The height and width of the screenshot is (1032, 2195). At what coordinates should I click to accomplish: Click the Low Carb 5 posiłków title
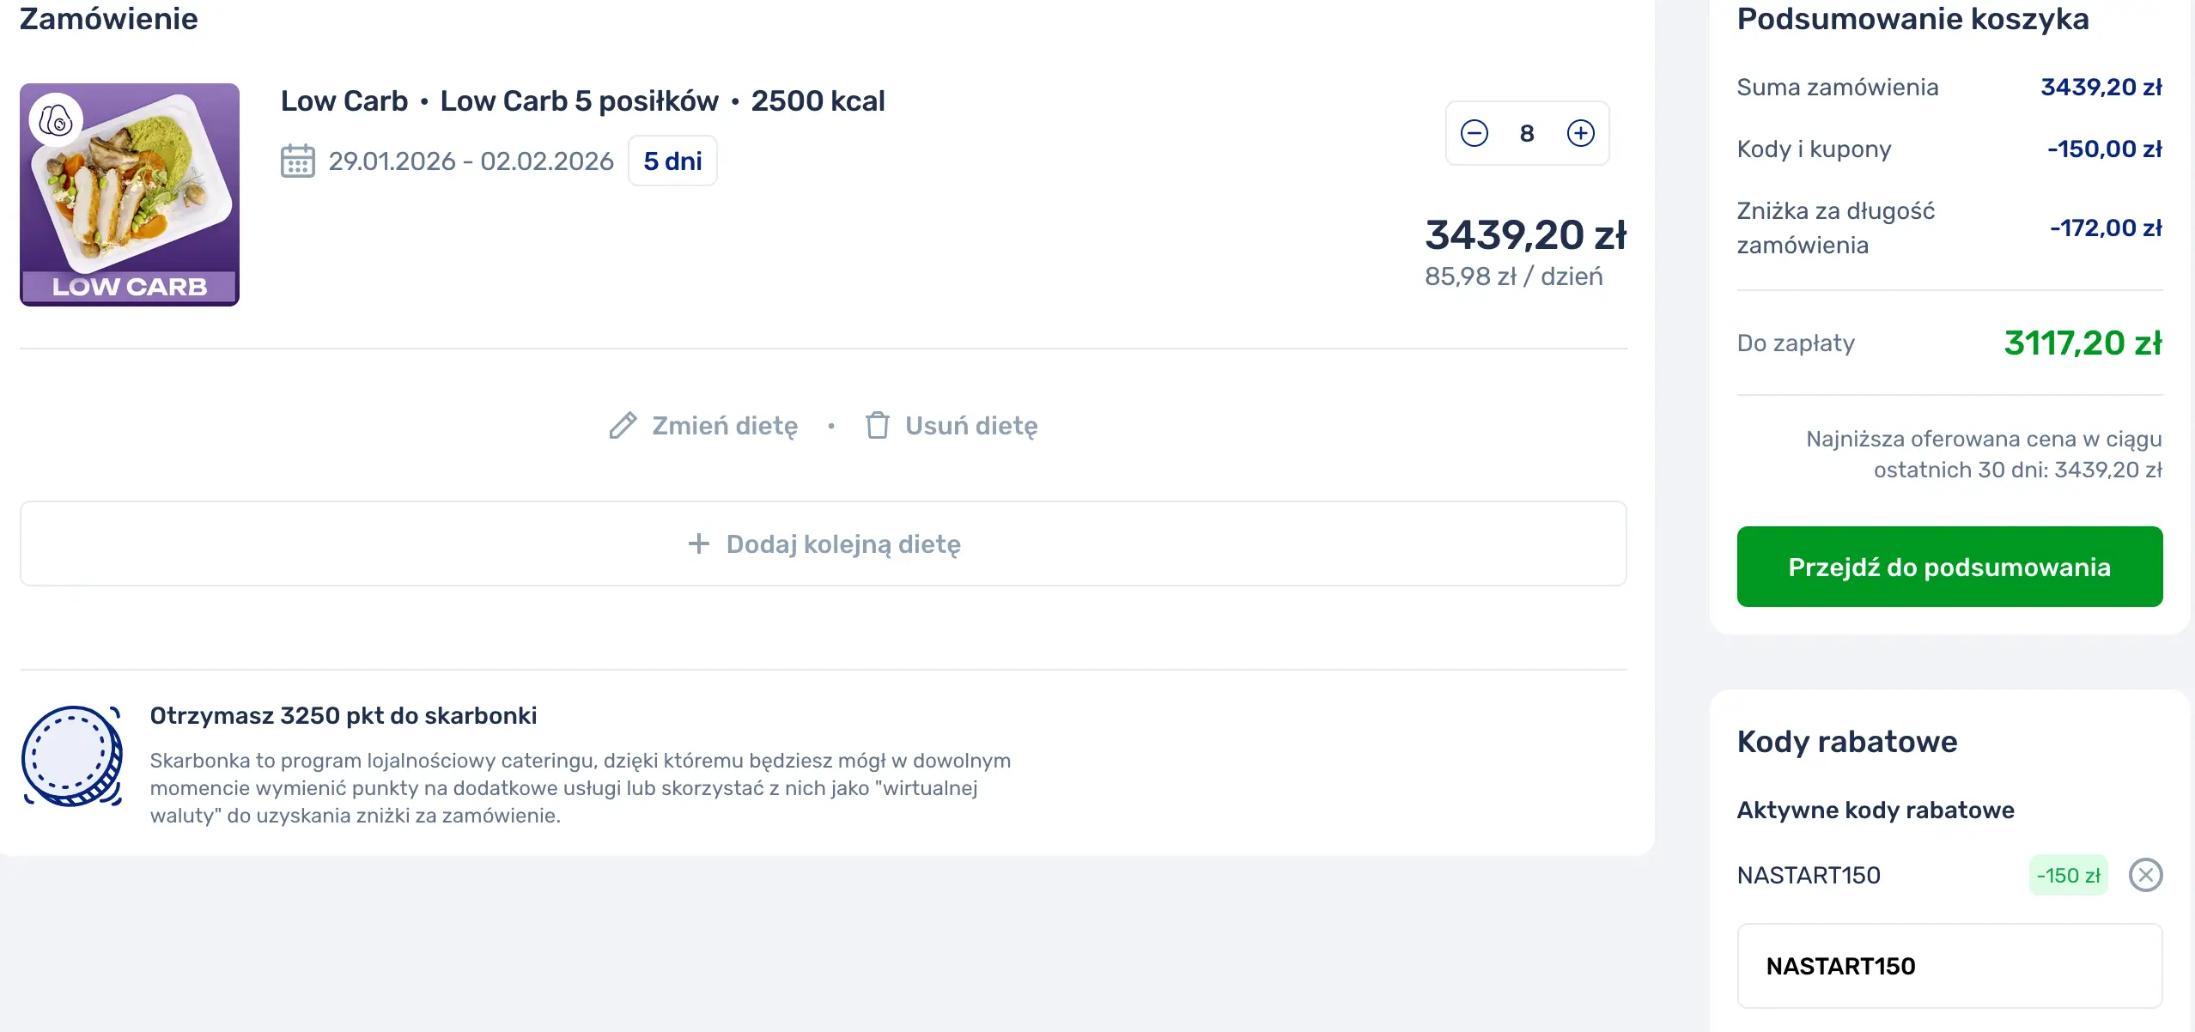pos(580,101)
